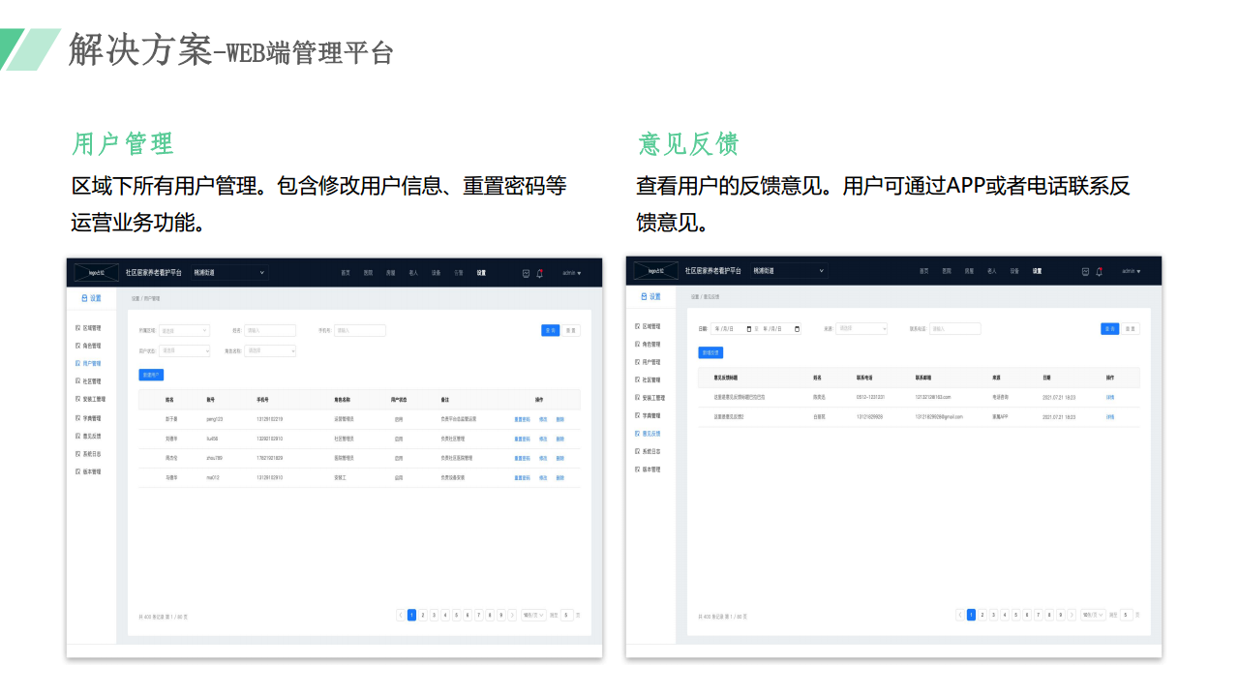Click blue 查询 button in user management
1239x697 pixels.
[551, 330]
